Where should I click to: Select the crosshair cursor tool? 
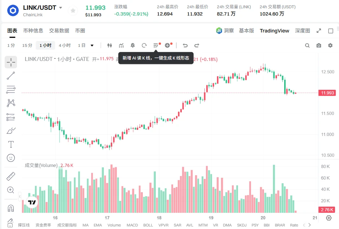click(11, 62)
